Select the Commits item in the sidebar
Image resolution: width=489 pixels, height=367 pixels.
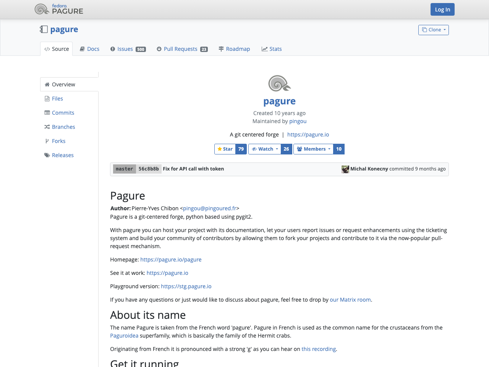[63, 112]
